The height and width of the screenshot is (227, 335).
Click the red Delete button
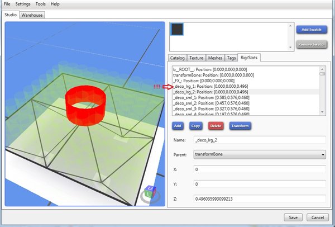(216, 126)
